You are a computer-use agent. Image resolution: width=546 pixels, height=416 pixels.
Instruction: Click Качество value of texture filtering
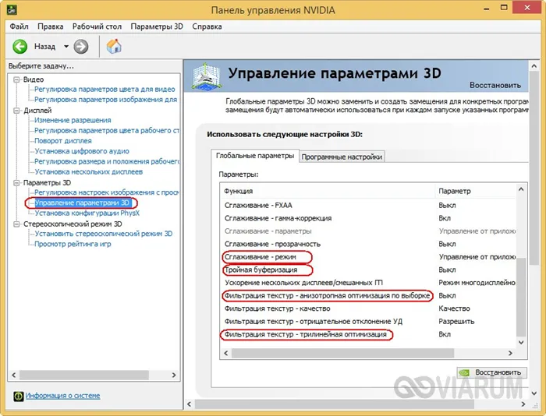tap(454, 308)
